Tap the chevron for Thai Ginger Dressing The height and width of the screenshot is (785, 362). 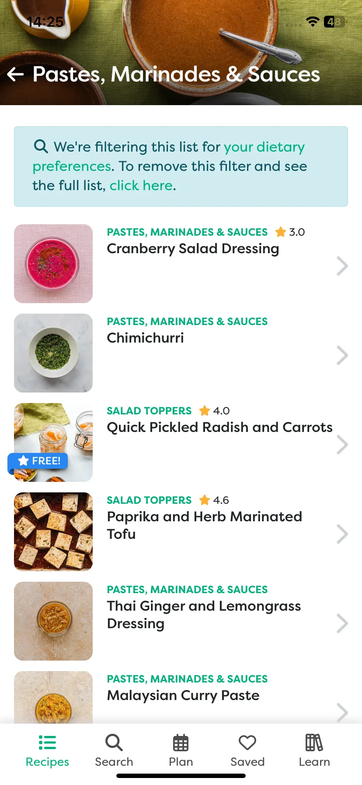[x=342, y=623]
